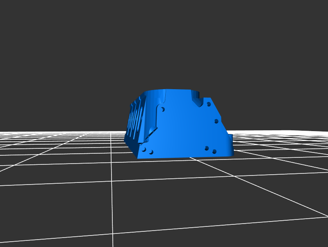328x247 pixels.
Task: Click the upper-left hole on the front face
Action: 162,110
